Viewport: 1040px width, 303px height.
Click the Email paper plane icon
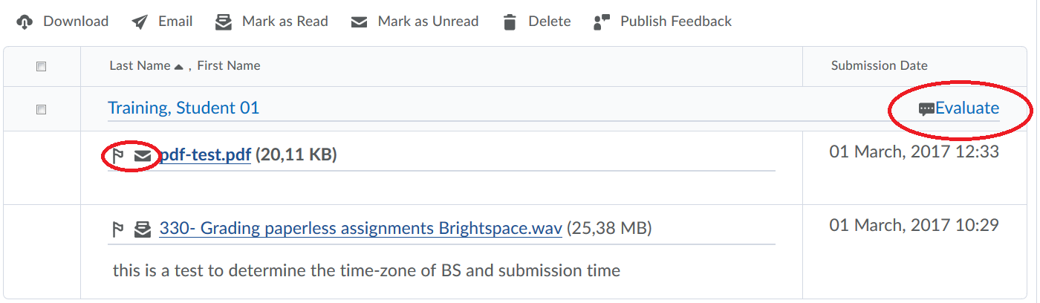pyautogui.click(x=140, y=22)
